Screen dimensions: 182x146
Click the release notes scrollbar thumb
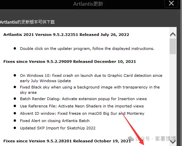[173, 47]
